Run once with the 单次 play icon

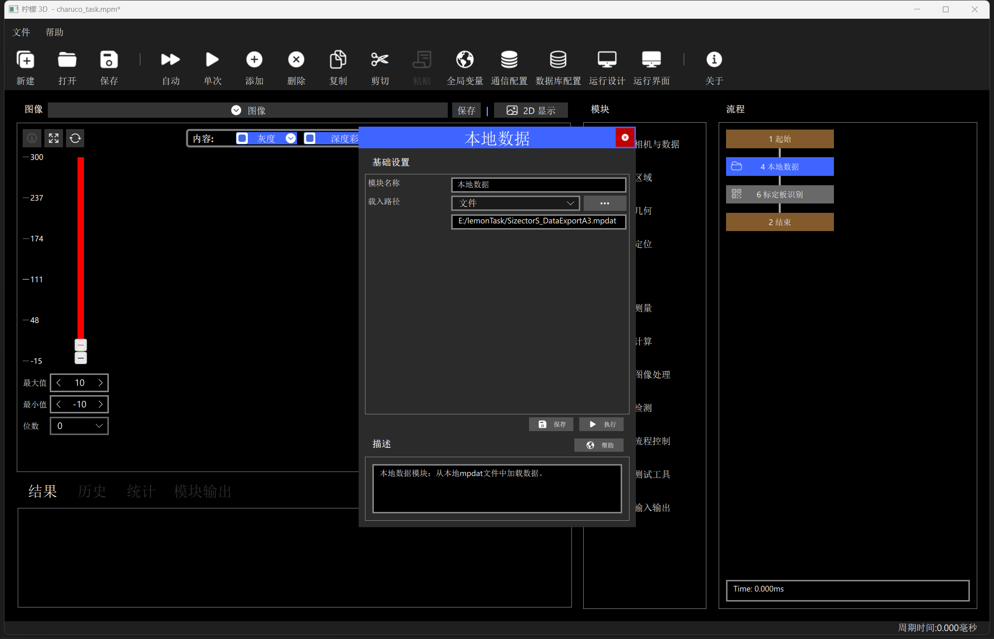[x=212, y=60]
